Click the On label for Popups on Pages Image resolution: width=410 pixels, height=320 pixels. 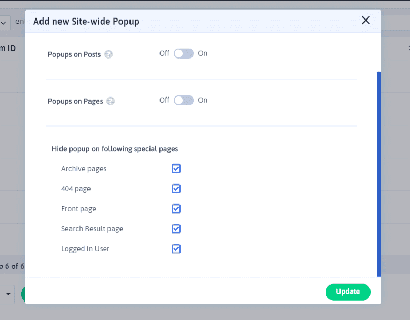pos(203,100)
